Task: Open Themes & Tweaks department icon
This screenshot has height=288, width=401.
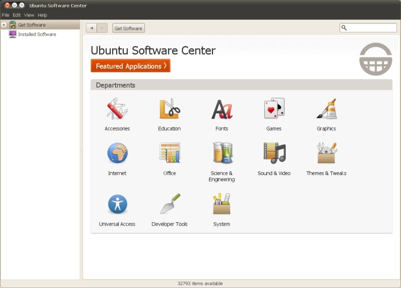Action: click(326, 153)
